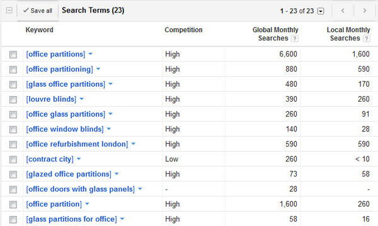Check the box for [office partitioning]

pos(13,70)
